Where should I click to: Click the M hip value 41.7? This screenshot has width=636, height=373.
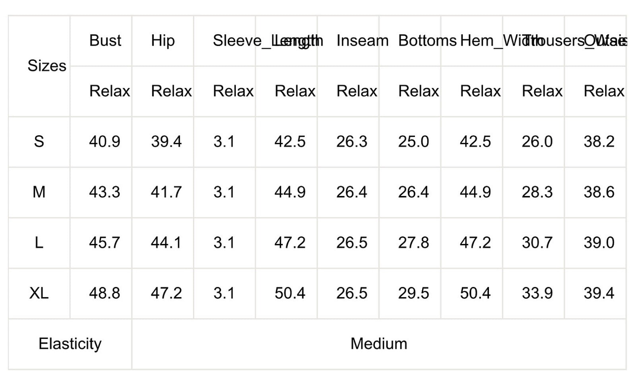click(x=166, y=192)
